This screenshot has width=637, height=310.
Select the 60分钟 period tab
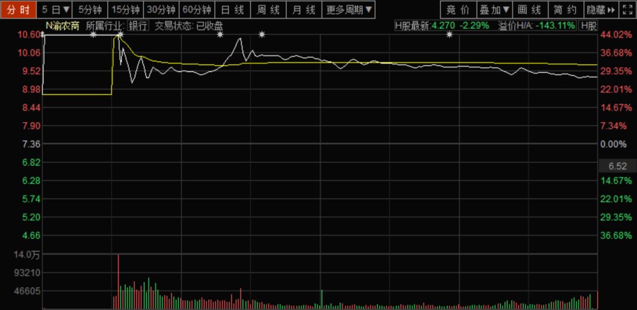click(197, 10)
